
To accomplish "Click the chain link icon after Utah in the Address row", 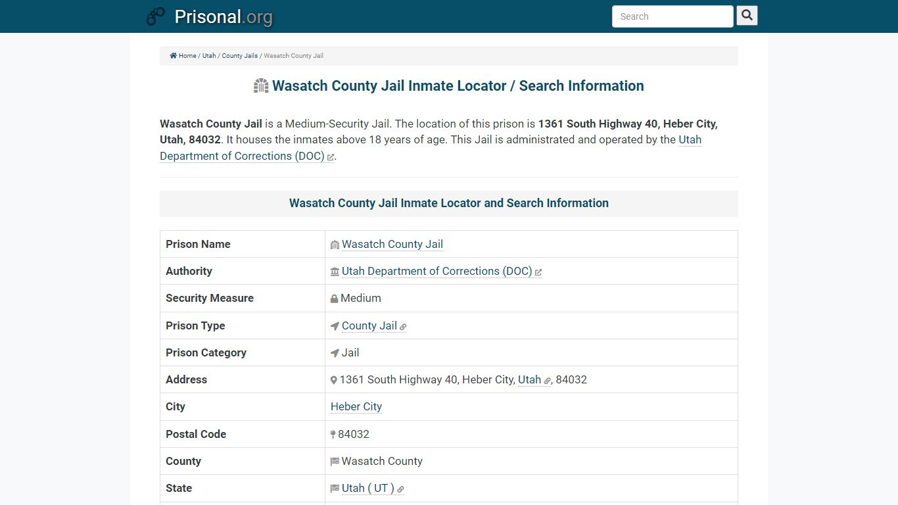I will 548,381.
